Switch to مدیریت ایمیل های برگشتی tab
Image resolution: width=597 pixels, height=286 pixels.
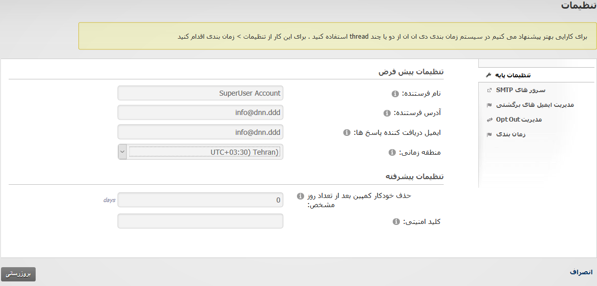(535, 105)
